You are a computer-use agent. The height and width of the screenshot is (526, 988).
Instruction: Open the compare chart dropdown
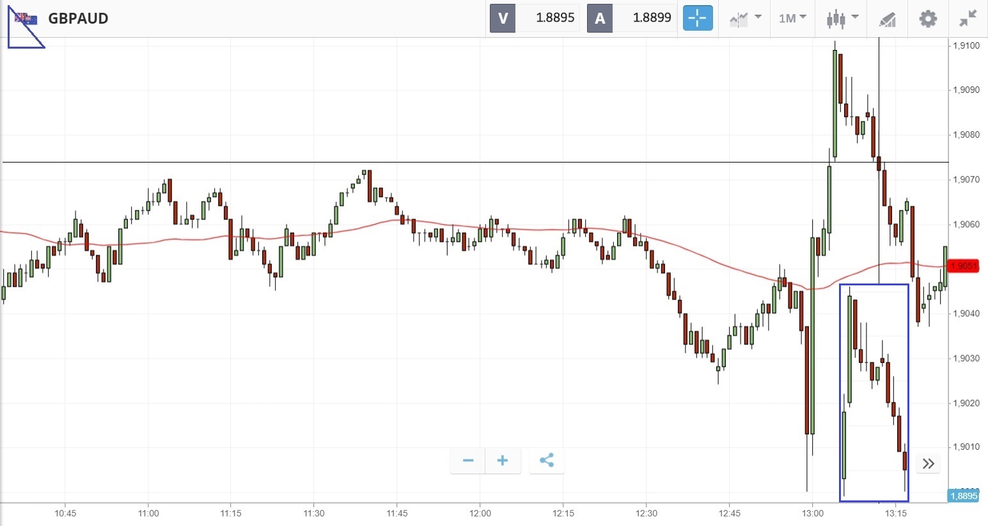point(745,18)
